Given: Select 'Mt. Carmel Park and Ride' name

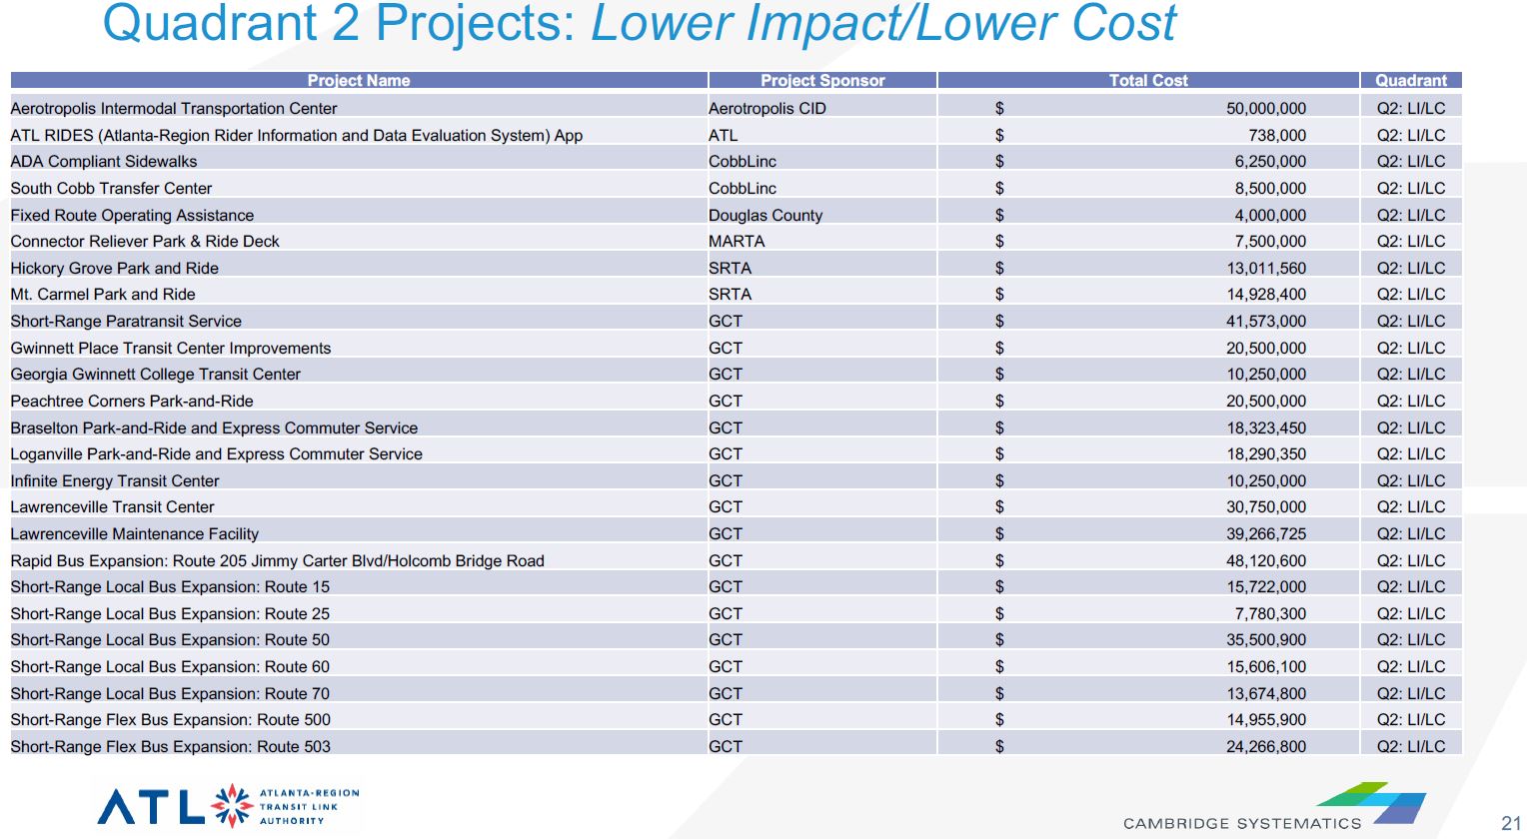Looking at the screenshot, I should click(x=103, y=294).
